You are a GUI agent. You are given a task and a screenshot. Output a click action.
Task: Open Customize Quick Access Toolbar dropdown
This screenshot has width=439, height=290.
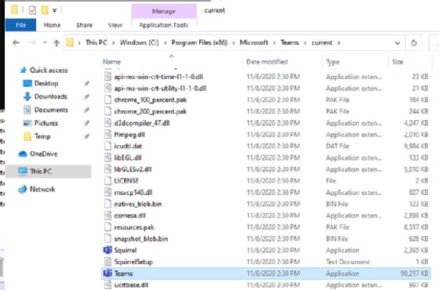tap(55, 11)
